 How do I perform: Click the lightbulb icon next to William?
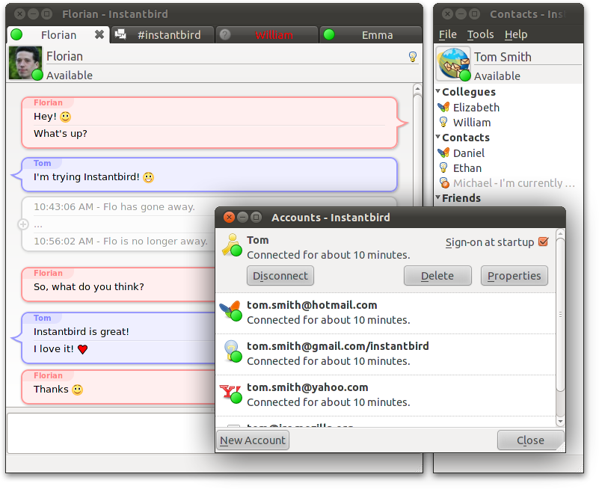pyautogui.click(x=445, y=122)
